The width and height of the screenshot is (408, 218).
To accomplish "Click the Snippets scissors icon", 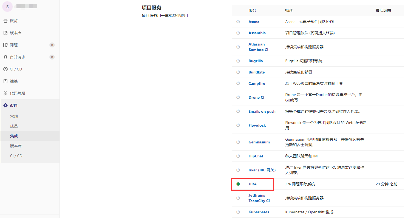I will [x=5, y=93].
